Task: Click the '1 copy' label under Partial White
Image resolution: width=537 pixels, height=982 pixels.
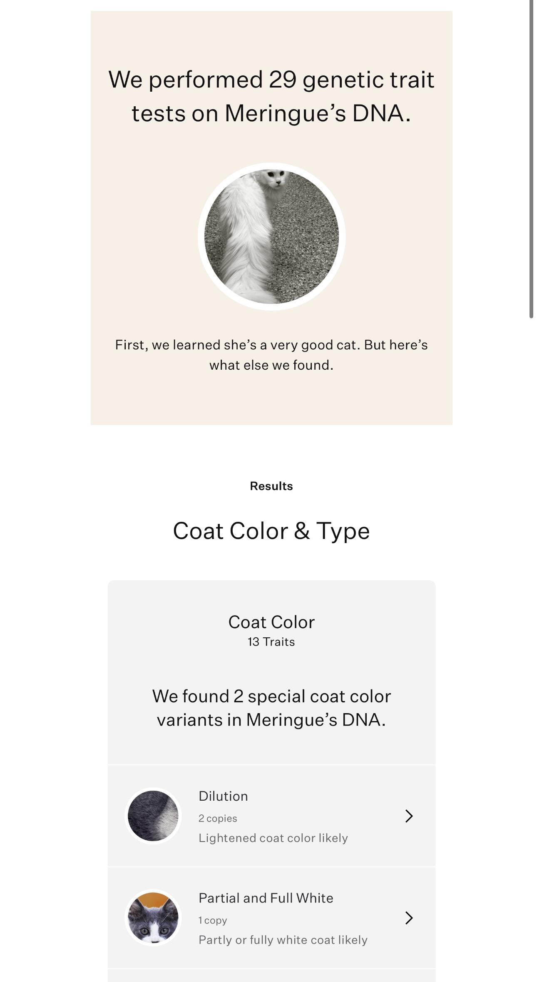Action: (x=213, y=920)
